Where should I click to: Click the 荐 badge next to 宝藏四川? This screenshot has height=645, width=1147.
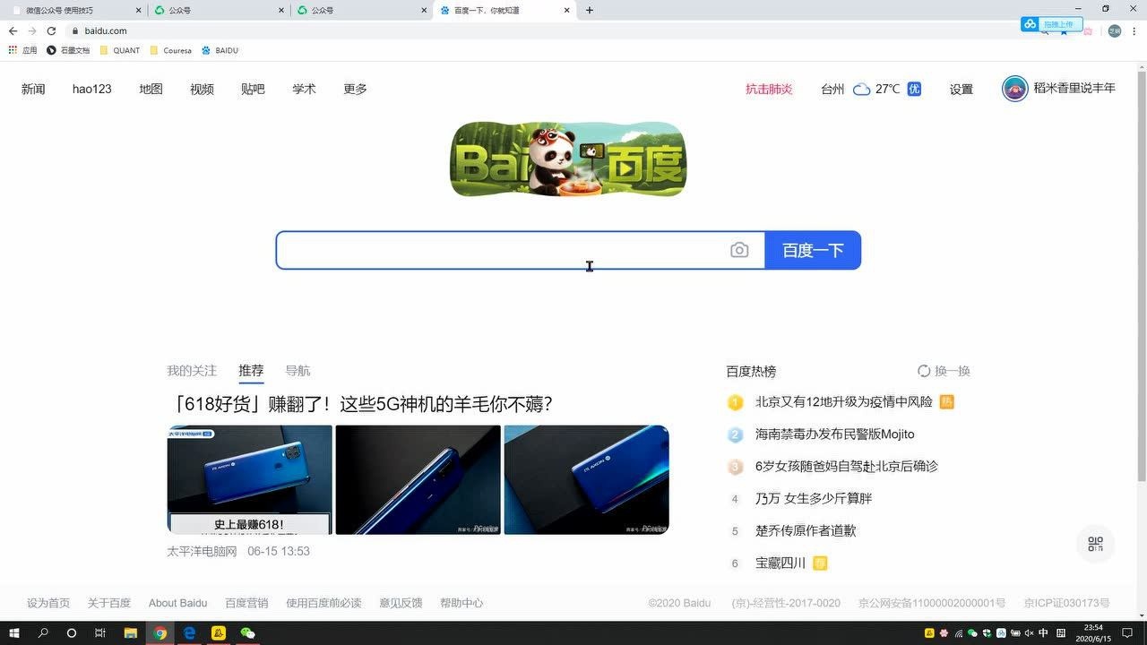[x=820, y=563]
